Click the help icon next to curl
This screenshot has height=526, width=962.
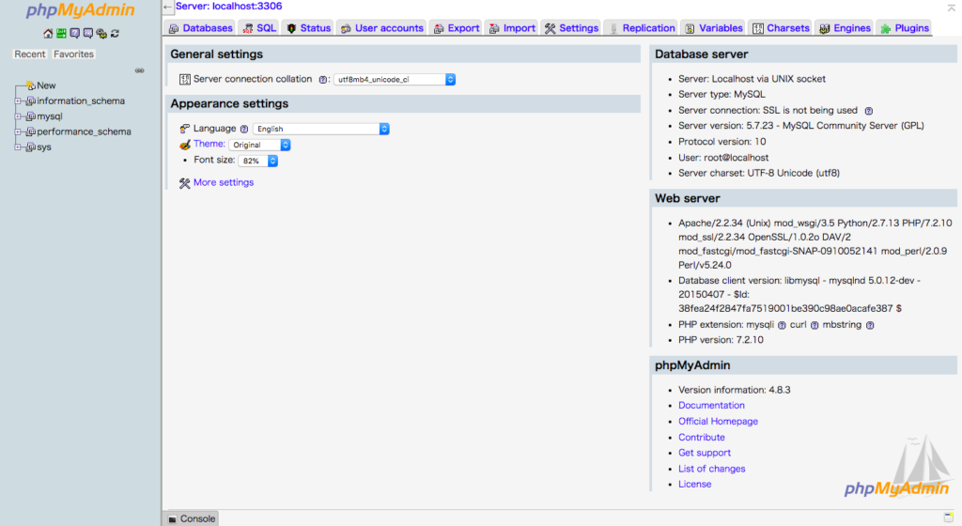(815, 326)
